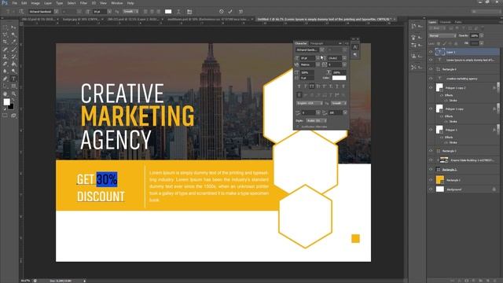Collapse effects of Polygon 1 copy 2

coord(497,87)
